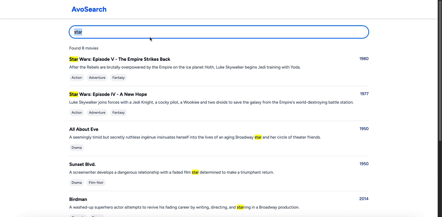This screenshot has width=442, height=217.
Task: Select the Film-Noir genre tag
Action: tap(96, 183)
